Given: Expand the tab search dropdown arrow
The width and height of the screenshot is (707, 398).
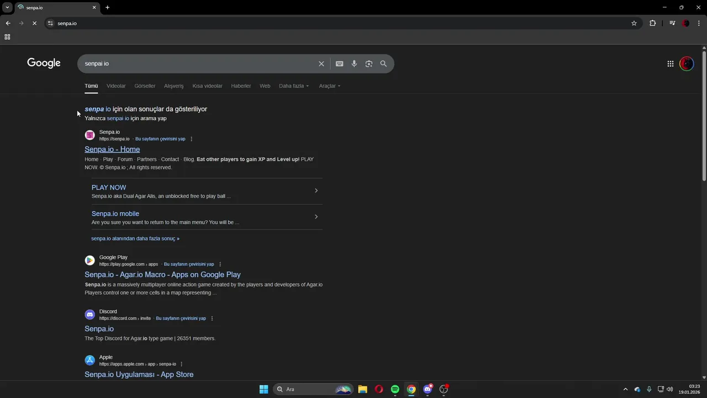Looking at the screenshot, I should tap(7, 7).
